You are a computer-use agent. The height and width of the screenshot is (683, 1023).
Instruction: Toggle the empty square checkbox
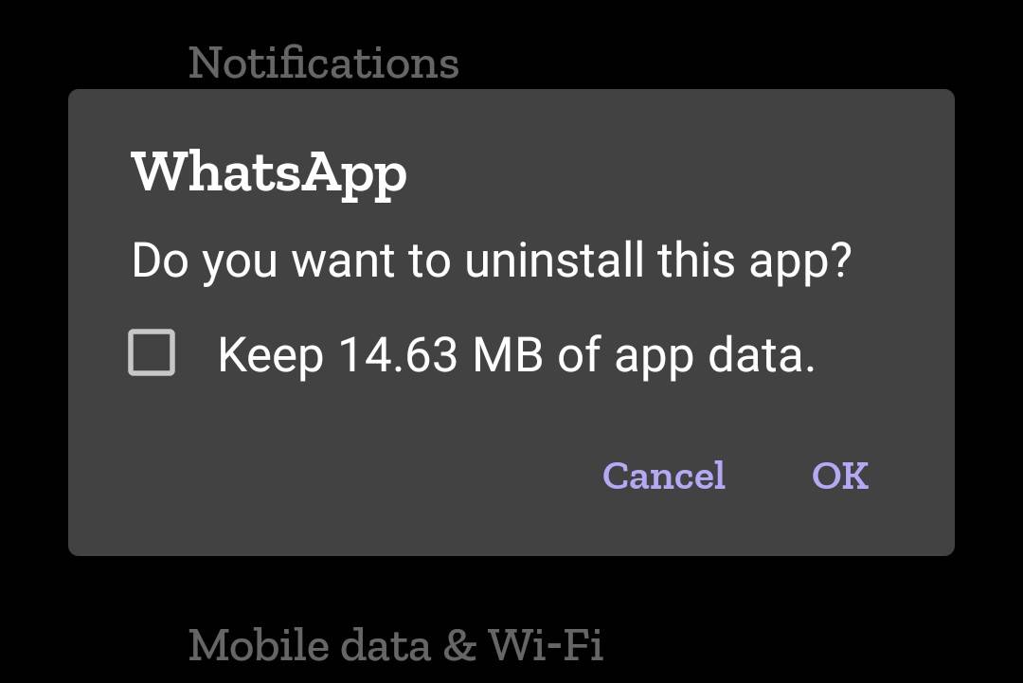(152, 353)
